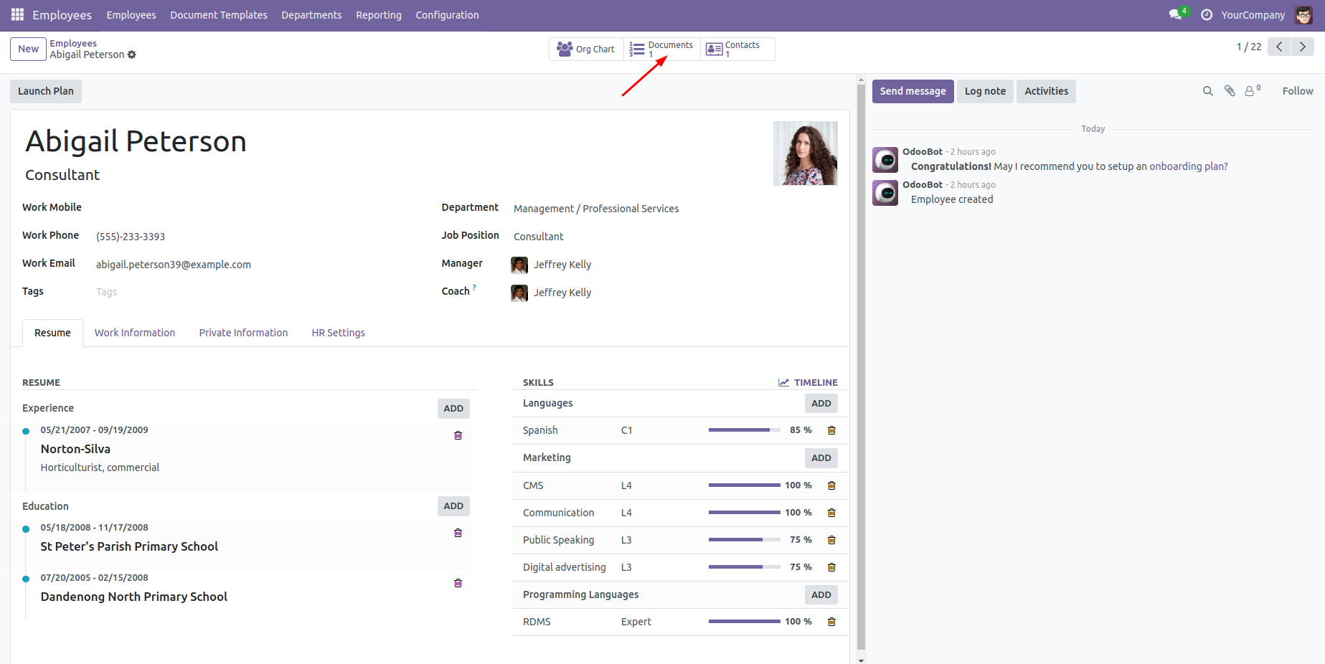The height and width of the screenshot is (664, 1325).
Task: Go to next employee record arrow
Action: 1302,47
